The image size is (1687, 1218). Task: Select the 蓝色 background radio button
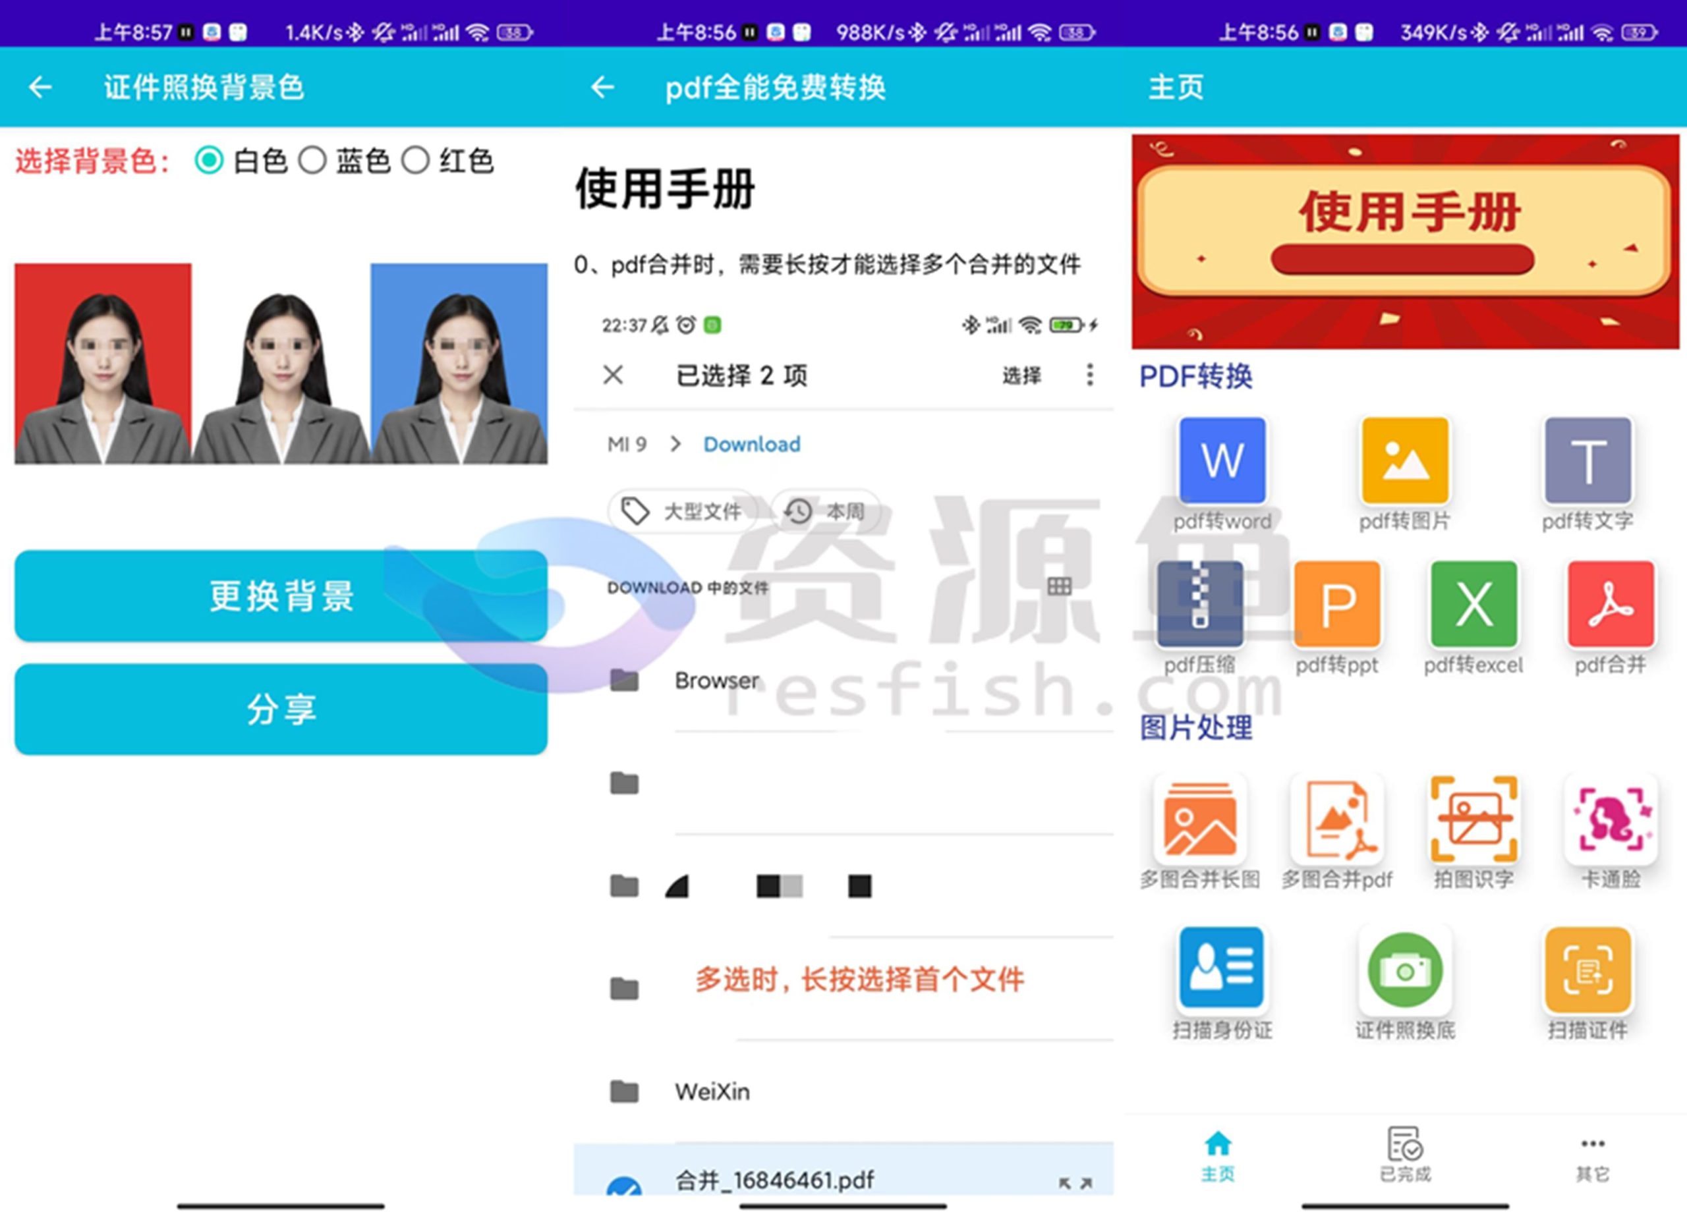click(312, 160)
